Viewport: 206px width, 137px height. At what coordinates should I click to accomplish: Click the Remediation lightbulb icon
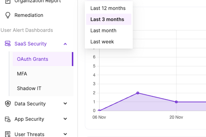[8, 15]
